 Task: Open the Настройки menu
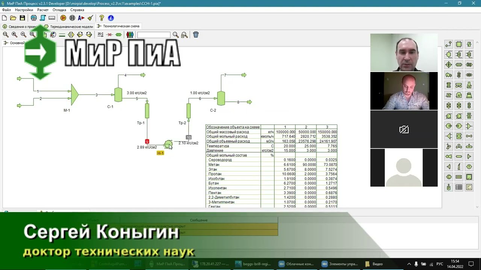pyautogui.click(x=24, y=10)
